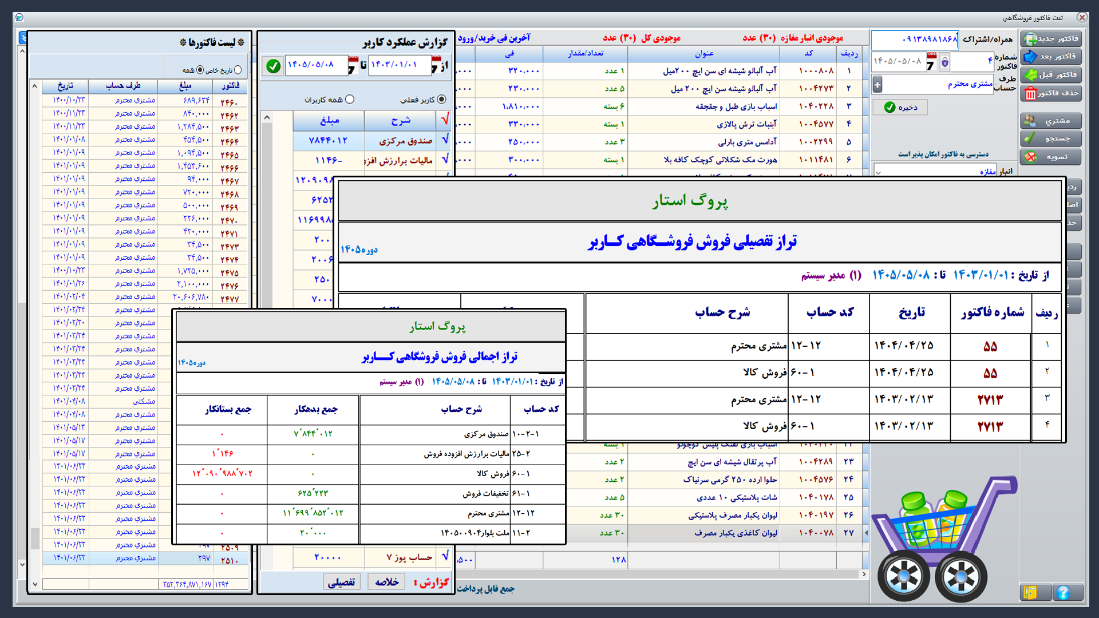Click the help question mark icon

point(1063,592)
